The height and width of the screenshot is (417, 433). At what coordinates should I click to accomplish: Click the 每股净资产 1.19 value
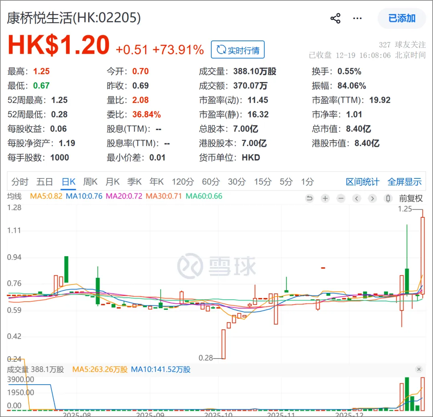pos(67,143)
